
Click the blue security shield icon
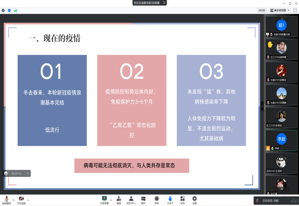tap(9, 11)
